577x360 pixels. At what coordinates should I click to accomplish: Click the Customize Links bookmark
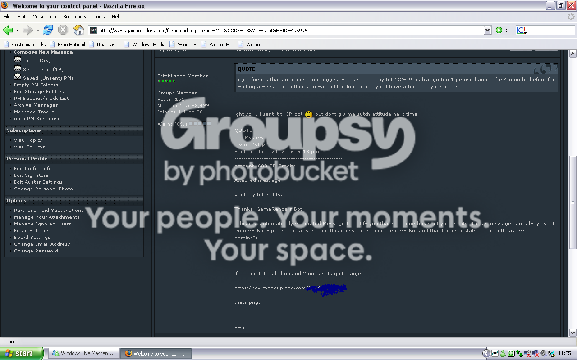pyautogui.click(x=25, y=44)
